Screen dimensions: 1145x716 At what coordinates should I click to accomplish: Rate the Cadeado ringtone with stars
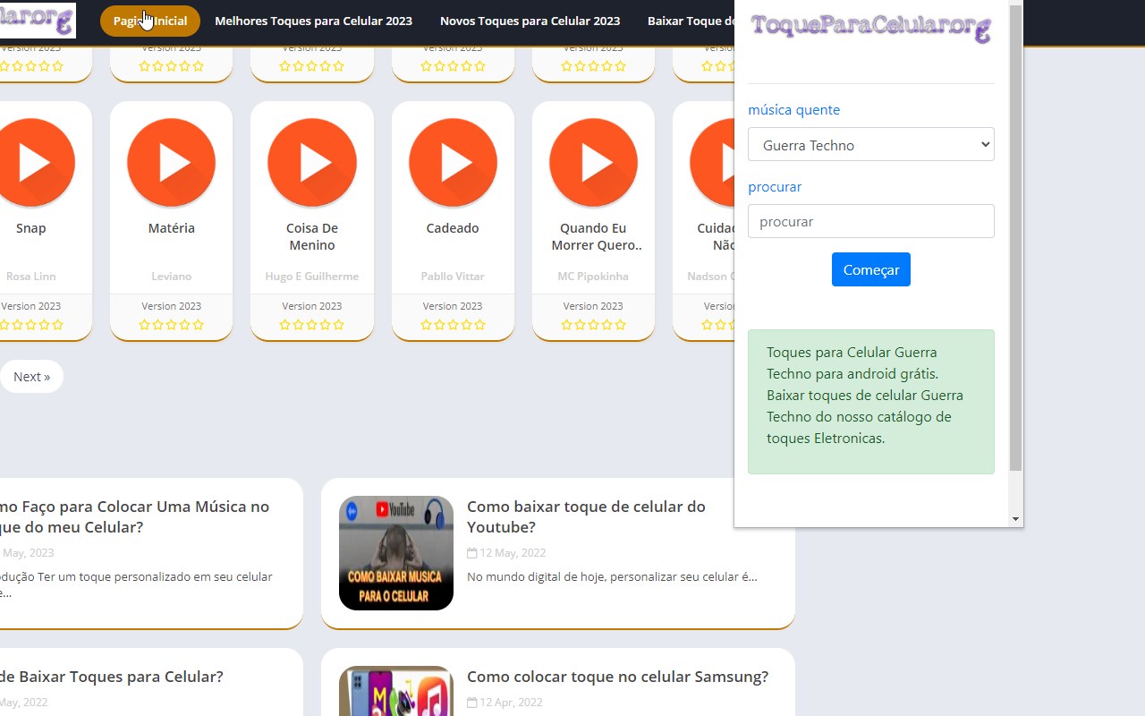point(453,325)
